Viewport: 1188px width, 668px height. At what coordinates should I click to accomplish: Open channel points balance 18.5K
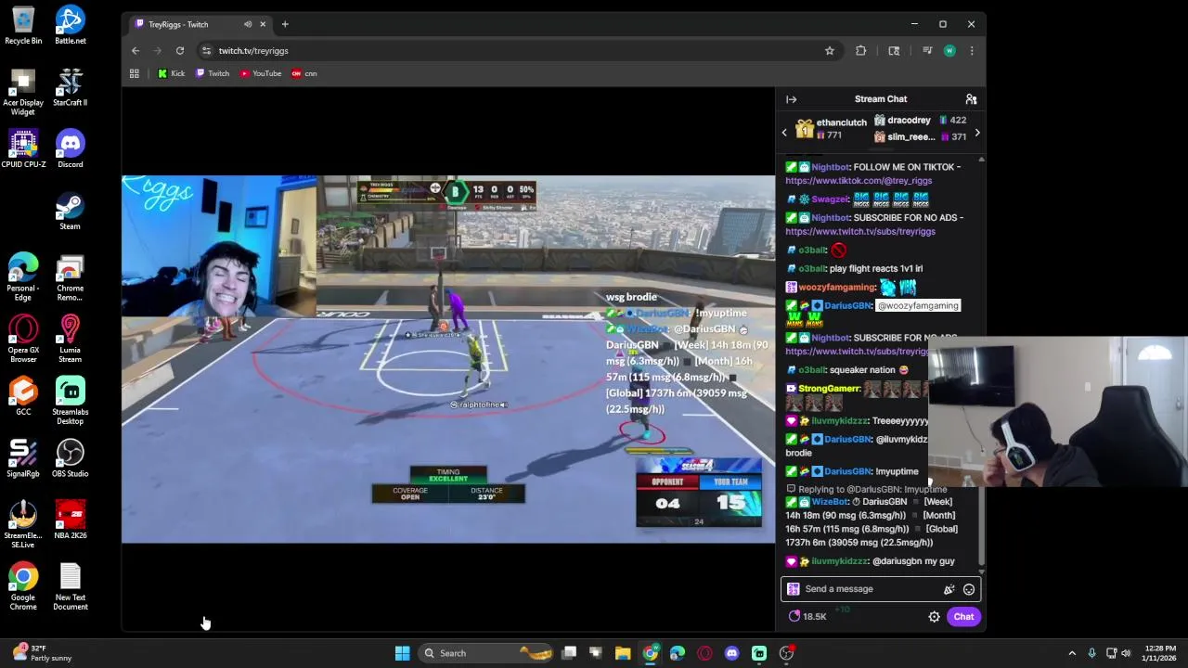click(x=807, y=617)
